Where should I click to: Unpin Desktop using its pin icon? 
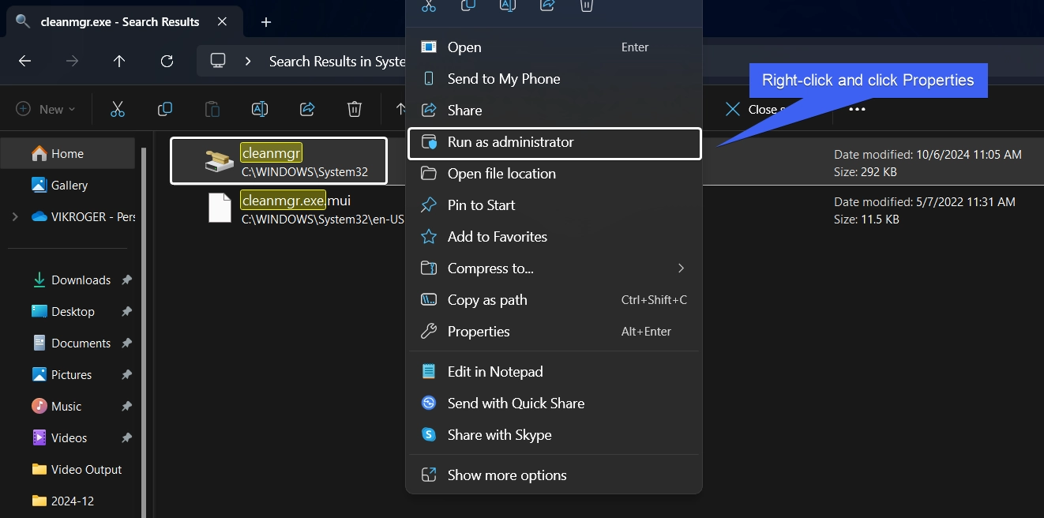(x=126, y=312)
